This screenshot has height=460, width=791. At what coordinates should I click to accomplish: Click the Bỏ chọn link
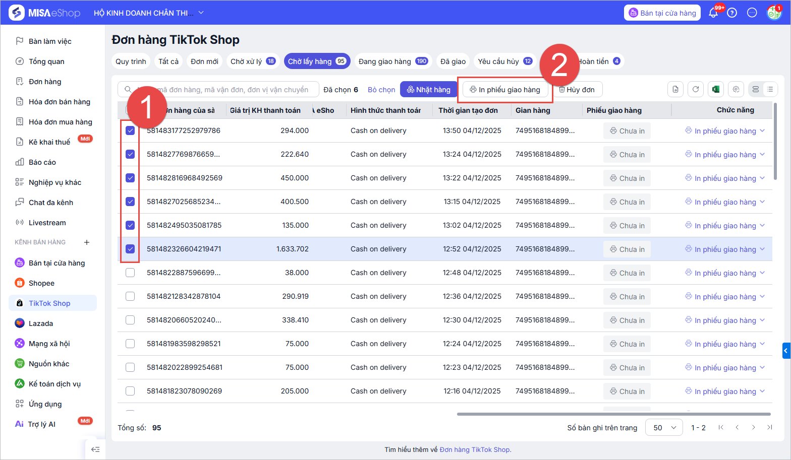(381, 90)
